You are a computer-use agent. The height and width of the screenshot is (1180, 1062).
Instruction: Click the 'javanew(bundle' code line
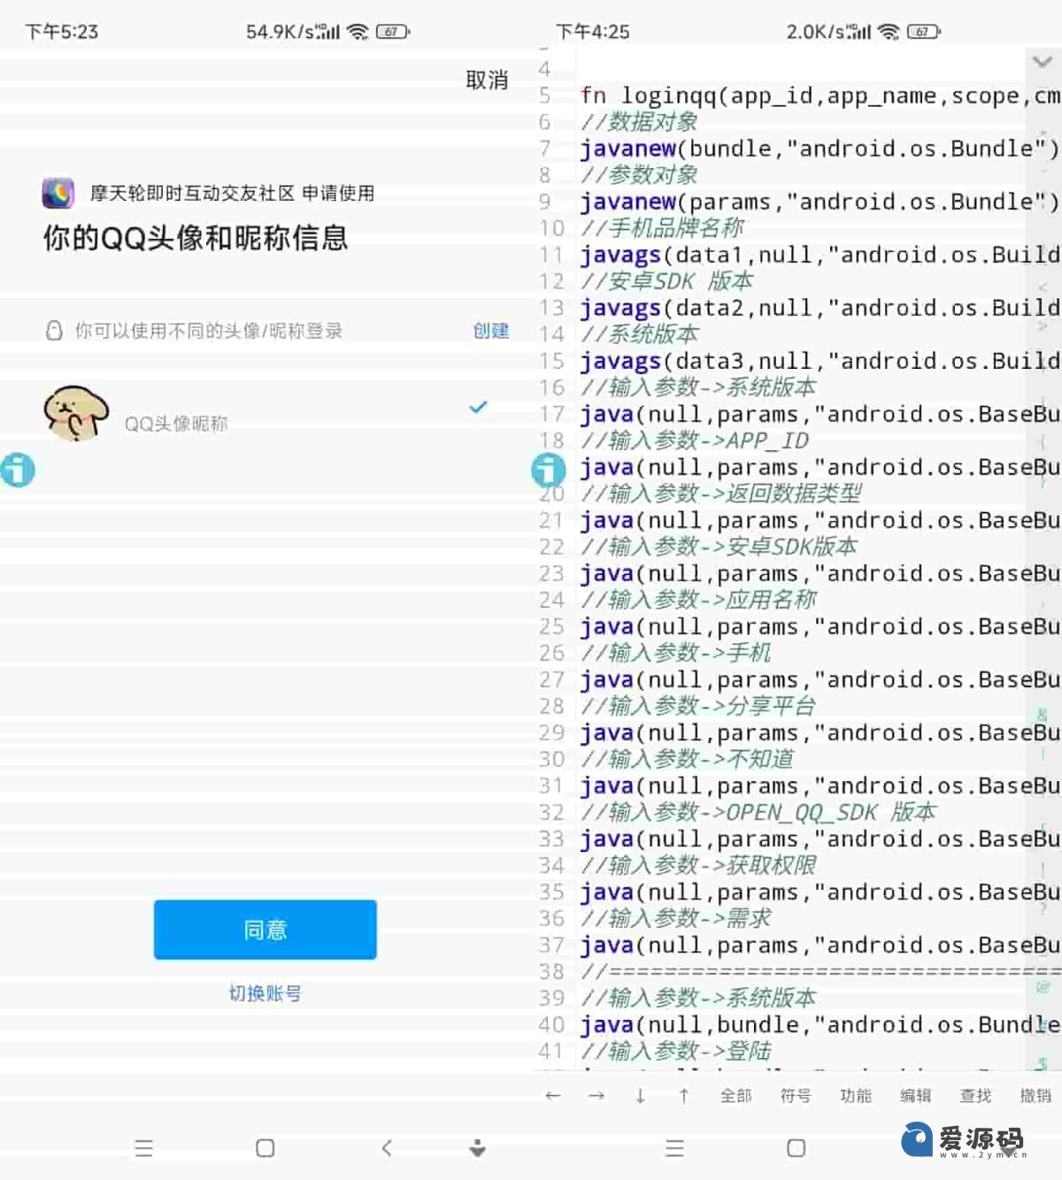[x=820, y=149]
